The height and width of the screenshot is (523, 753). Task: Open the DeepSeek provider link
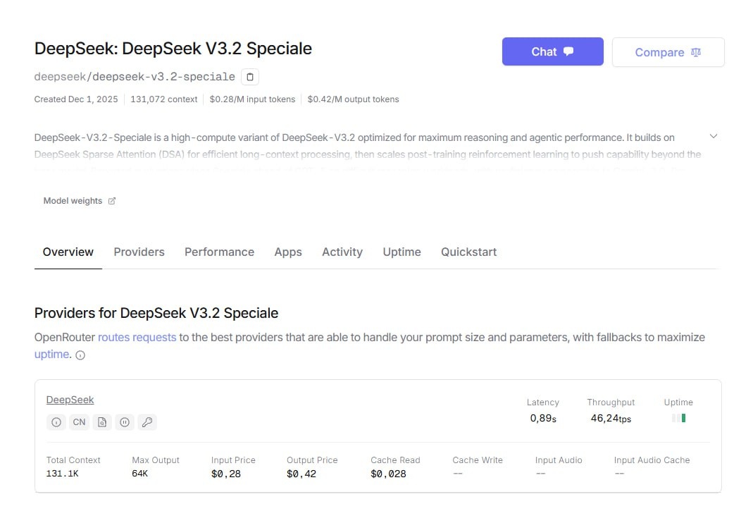(70, 400)
